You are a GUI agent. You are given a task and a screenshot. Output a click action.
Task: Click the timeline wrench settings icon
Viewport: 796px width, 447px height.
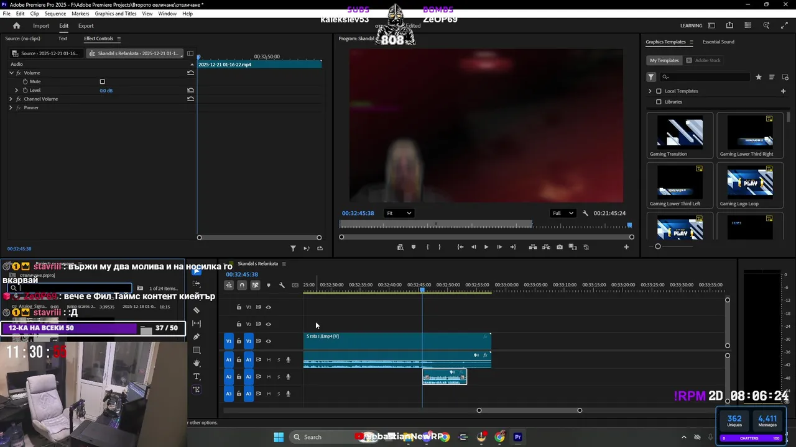(x=282, y=285)
